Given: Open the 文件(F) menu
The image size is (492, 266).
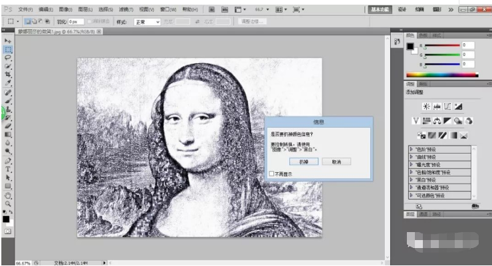Looking at the screenshot, I should click(25, 10).
